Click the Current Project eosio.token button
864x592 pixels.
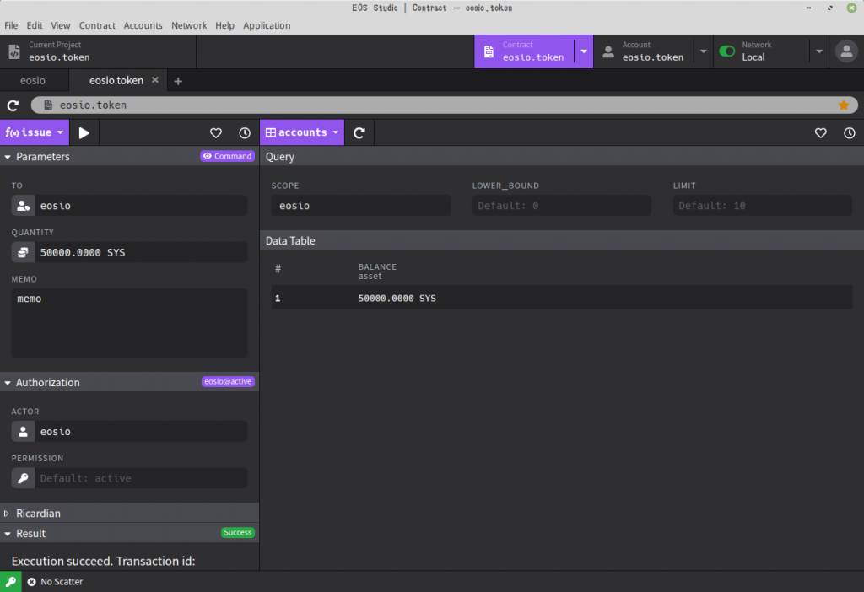click(x=98, y=51)
